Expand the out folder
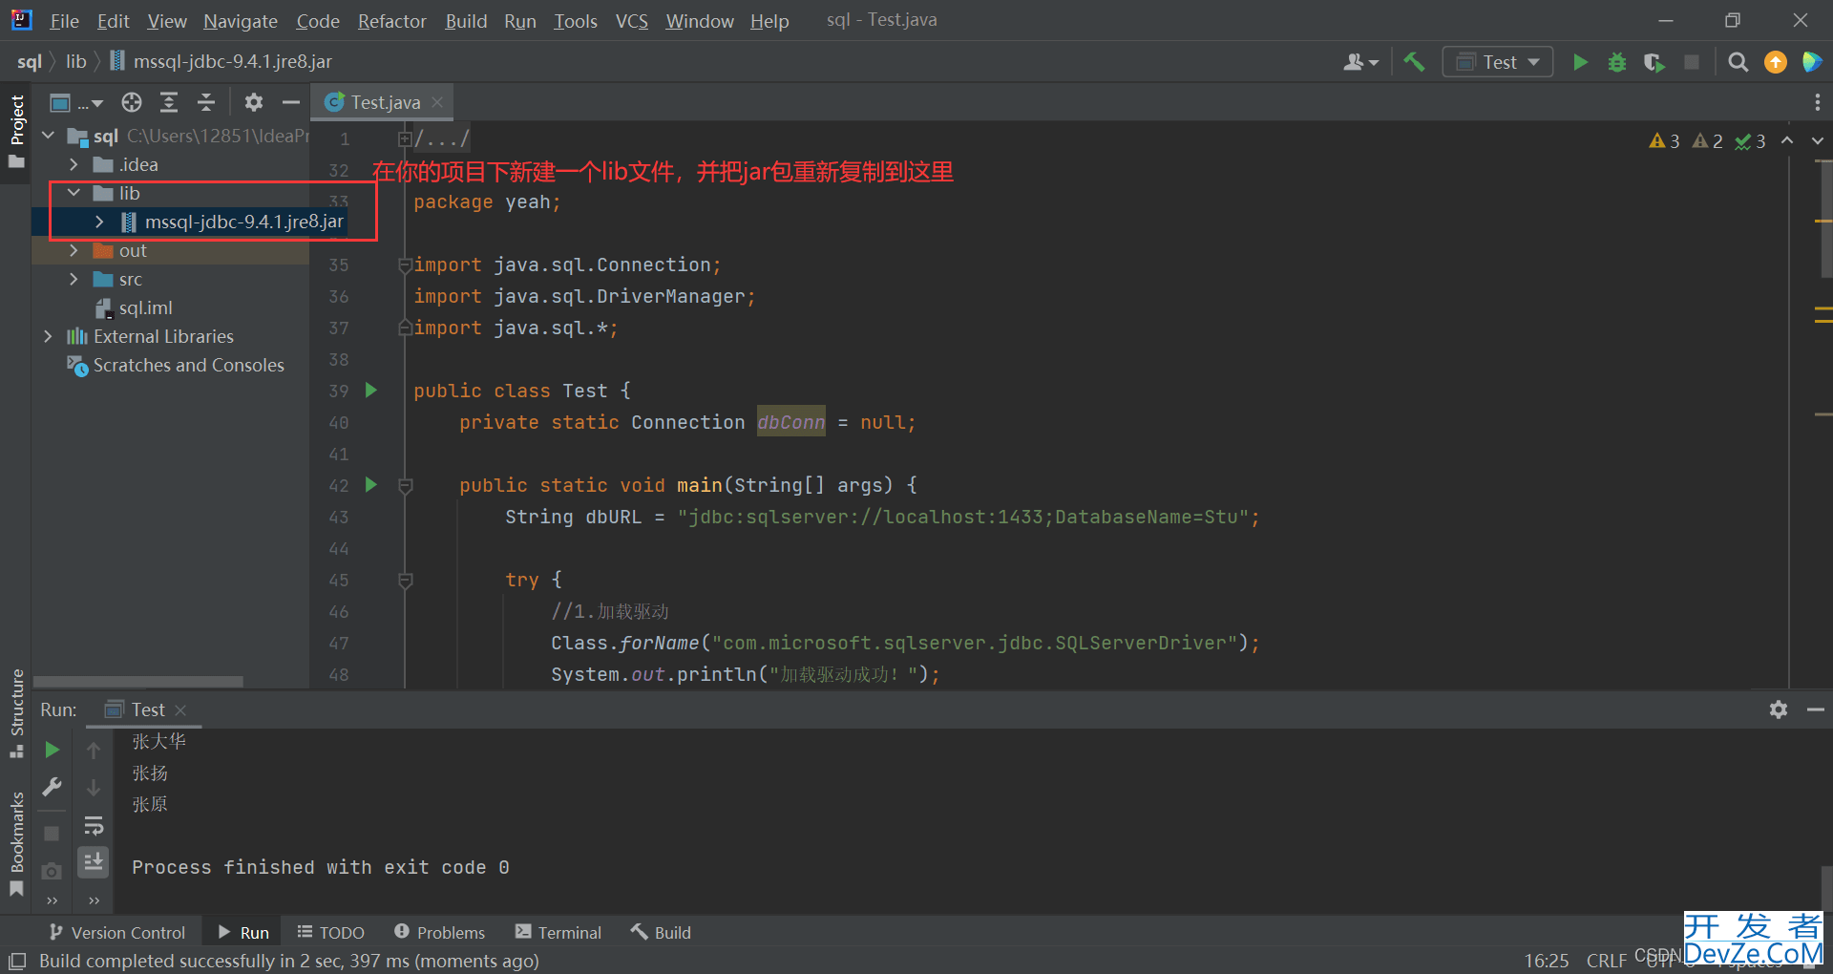The height and width of the screenshot is (974, 1833). pyautogui.click(x=74, y=250)
